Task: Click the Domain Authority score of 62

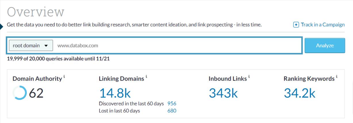Action: pos(36,93)
